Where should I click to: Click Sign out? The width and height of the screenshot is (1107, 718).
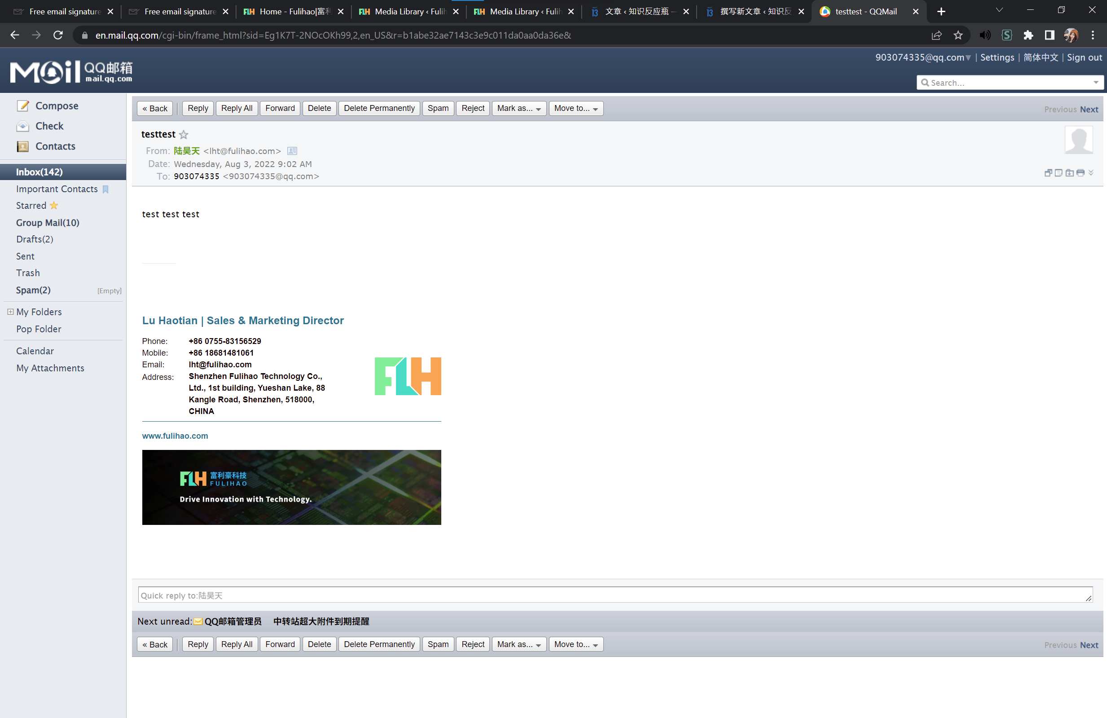pos(1084,57)
